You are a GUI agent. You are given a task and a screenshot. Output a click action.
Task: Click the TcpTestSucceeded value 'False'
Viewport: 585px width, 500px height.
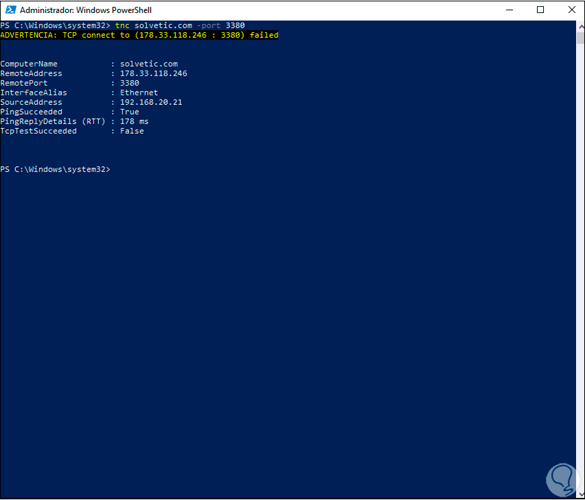pyautogui.click(x=132, y=131)
